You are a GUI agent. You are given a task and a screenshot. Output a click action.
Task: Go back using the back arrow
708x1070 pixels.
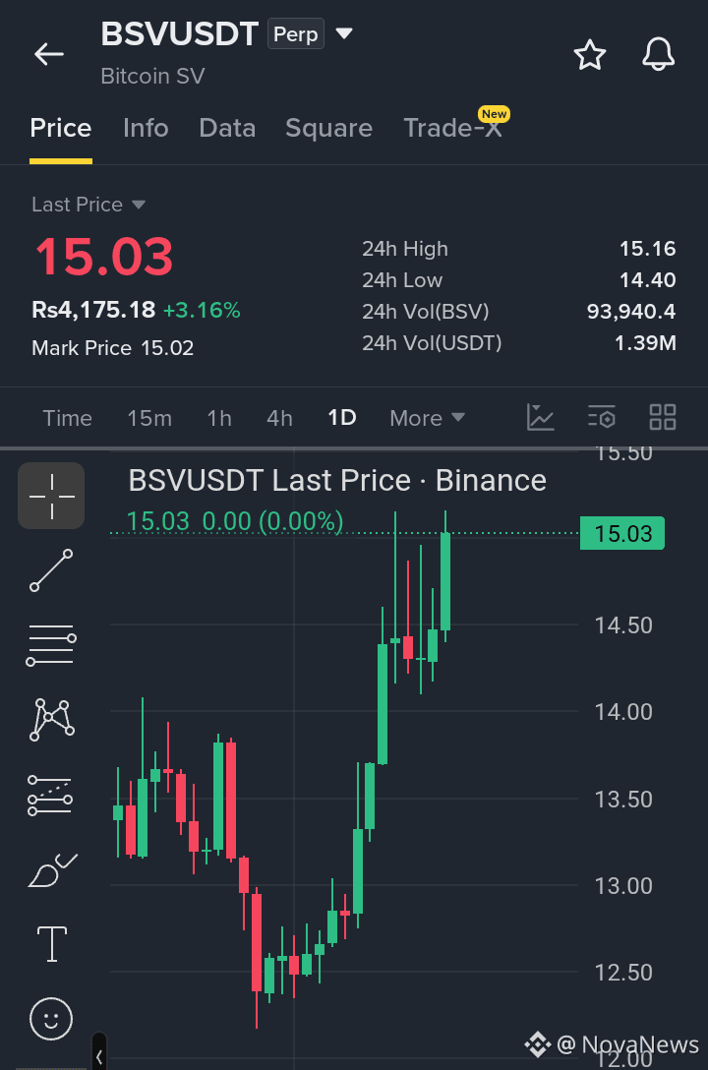49,54
